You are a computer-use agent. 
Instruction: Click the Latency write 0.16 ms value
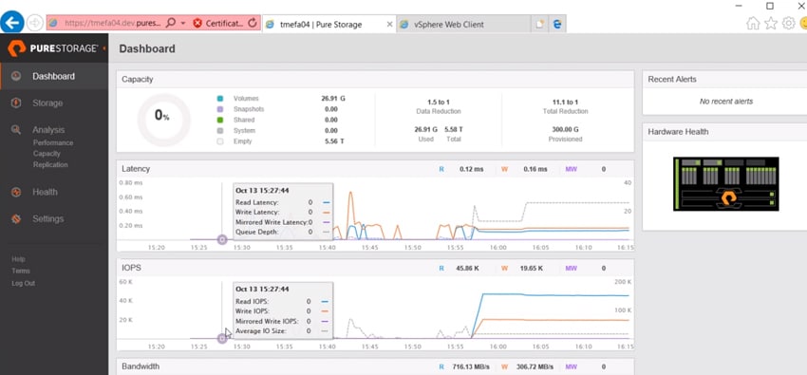click(535, 169)
